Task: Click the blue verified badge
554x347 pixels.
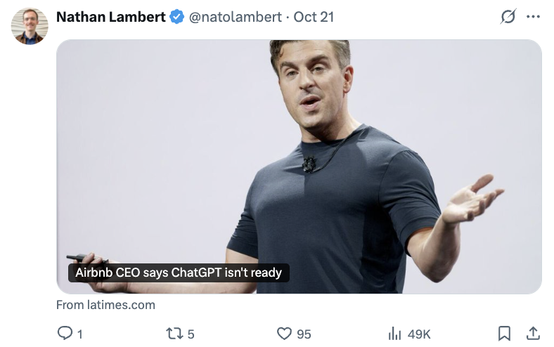Action: click(176, 16)
